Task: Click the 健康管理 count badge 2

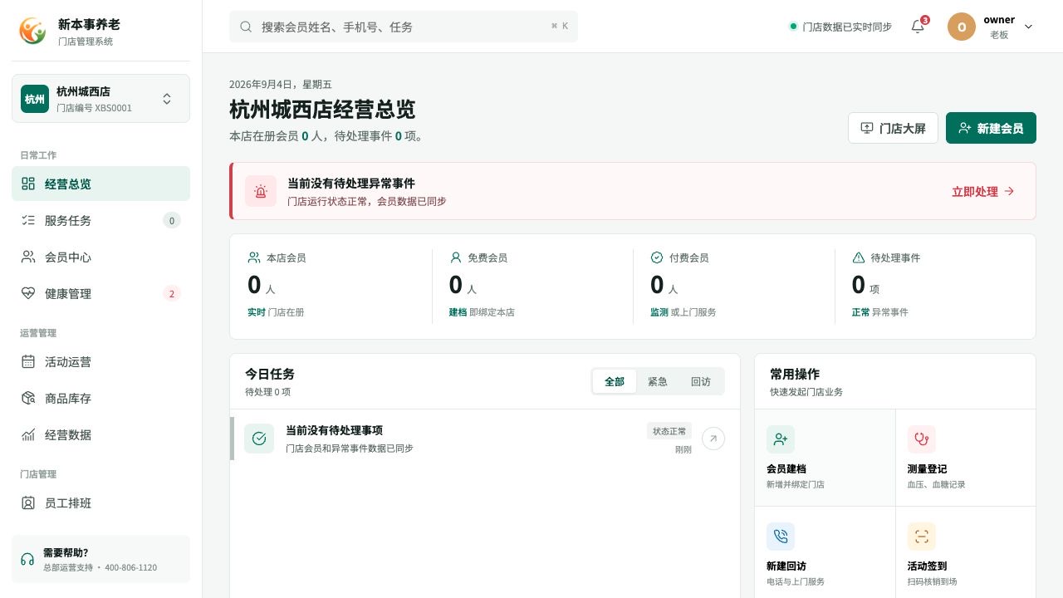Action: point(172,293)
